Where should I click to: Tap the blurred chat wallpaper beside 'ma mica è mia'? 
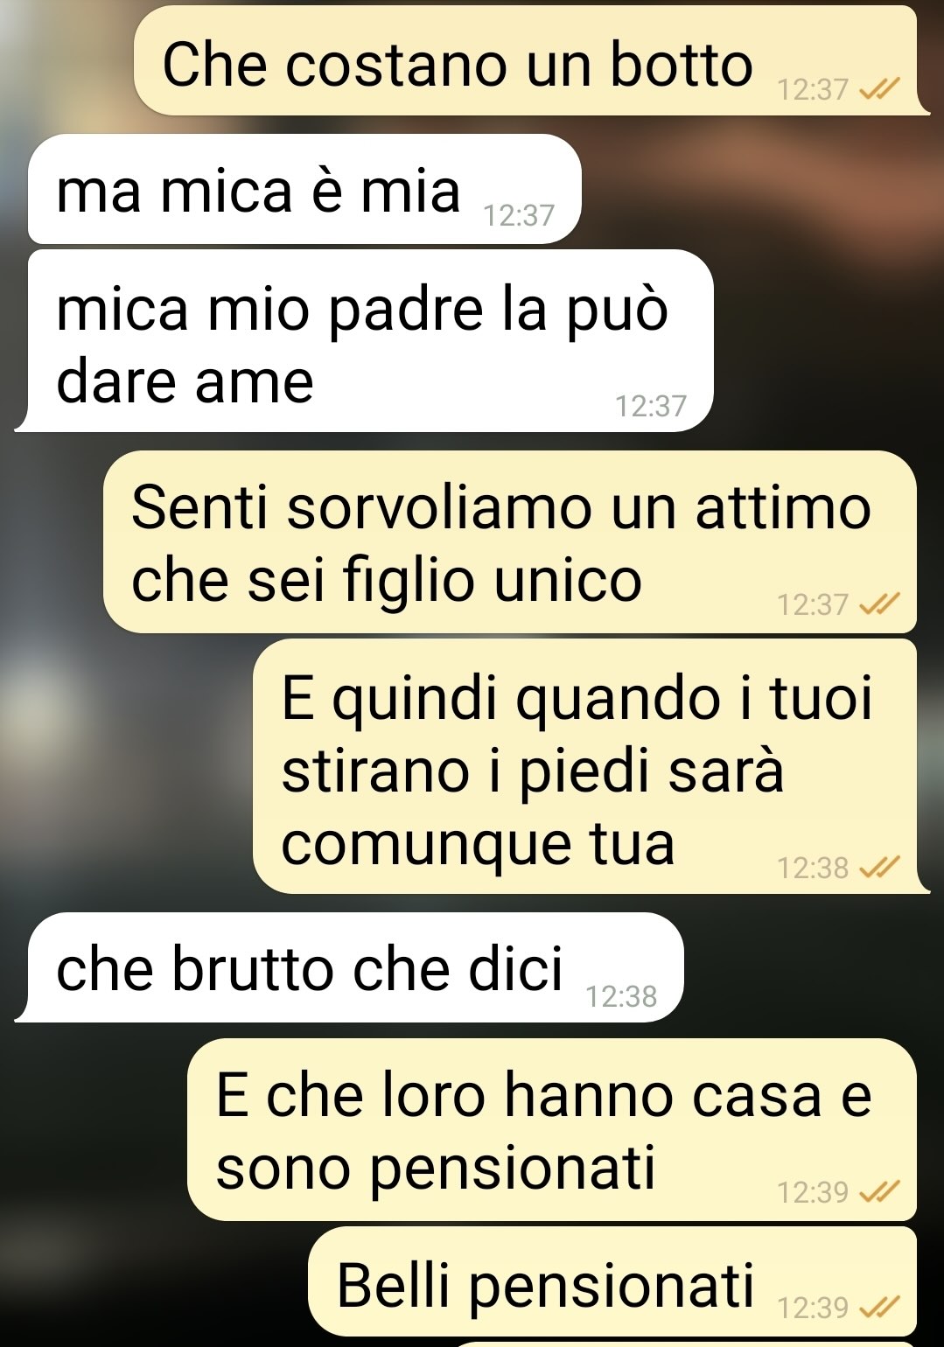pyautogui.click(x=761, y=189)
